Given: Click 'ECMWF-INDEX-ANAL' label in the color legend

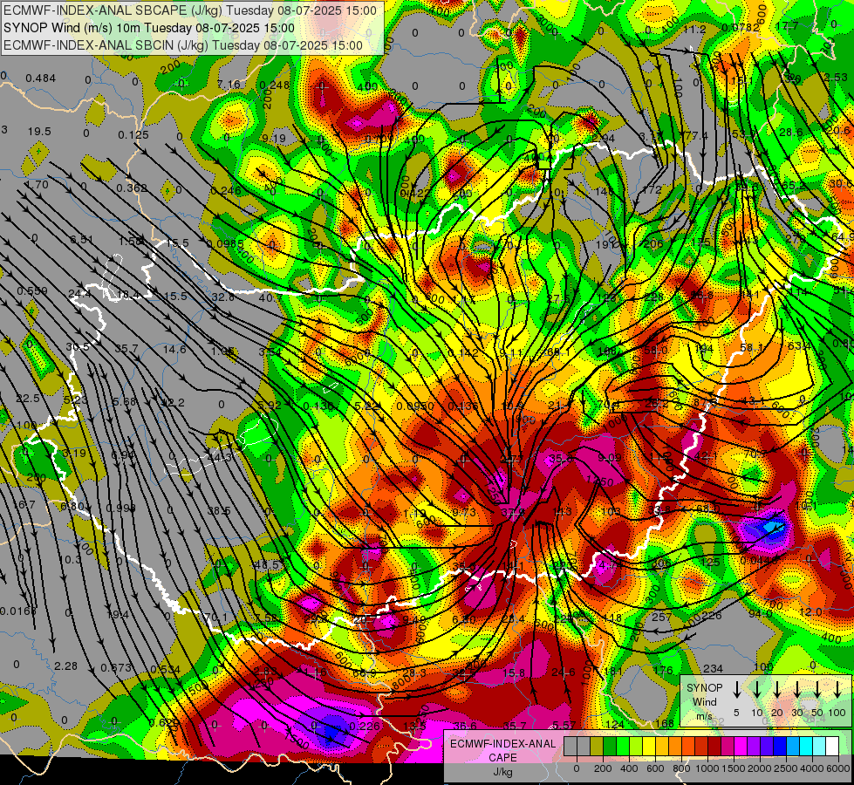Looking at the screenshot, I should [502, 744].
